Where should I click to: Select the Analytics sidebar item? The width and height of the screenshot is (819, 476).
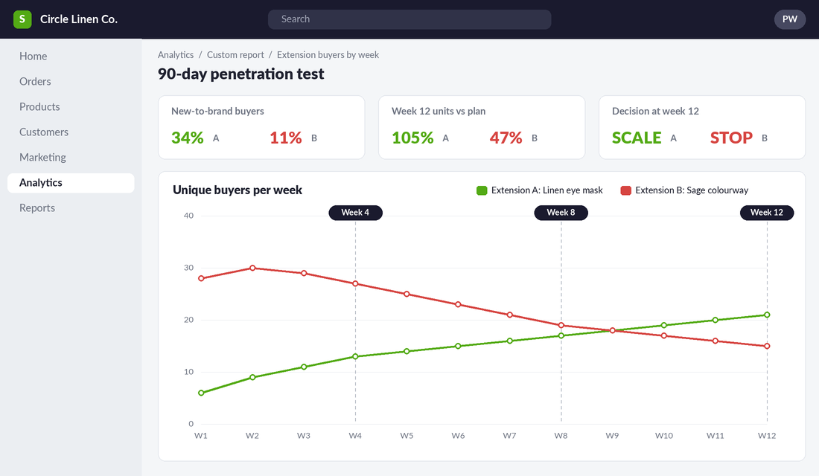pos(71,183)
